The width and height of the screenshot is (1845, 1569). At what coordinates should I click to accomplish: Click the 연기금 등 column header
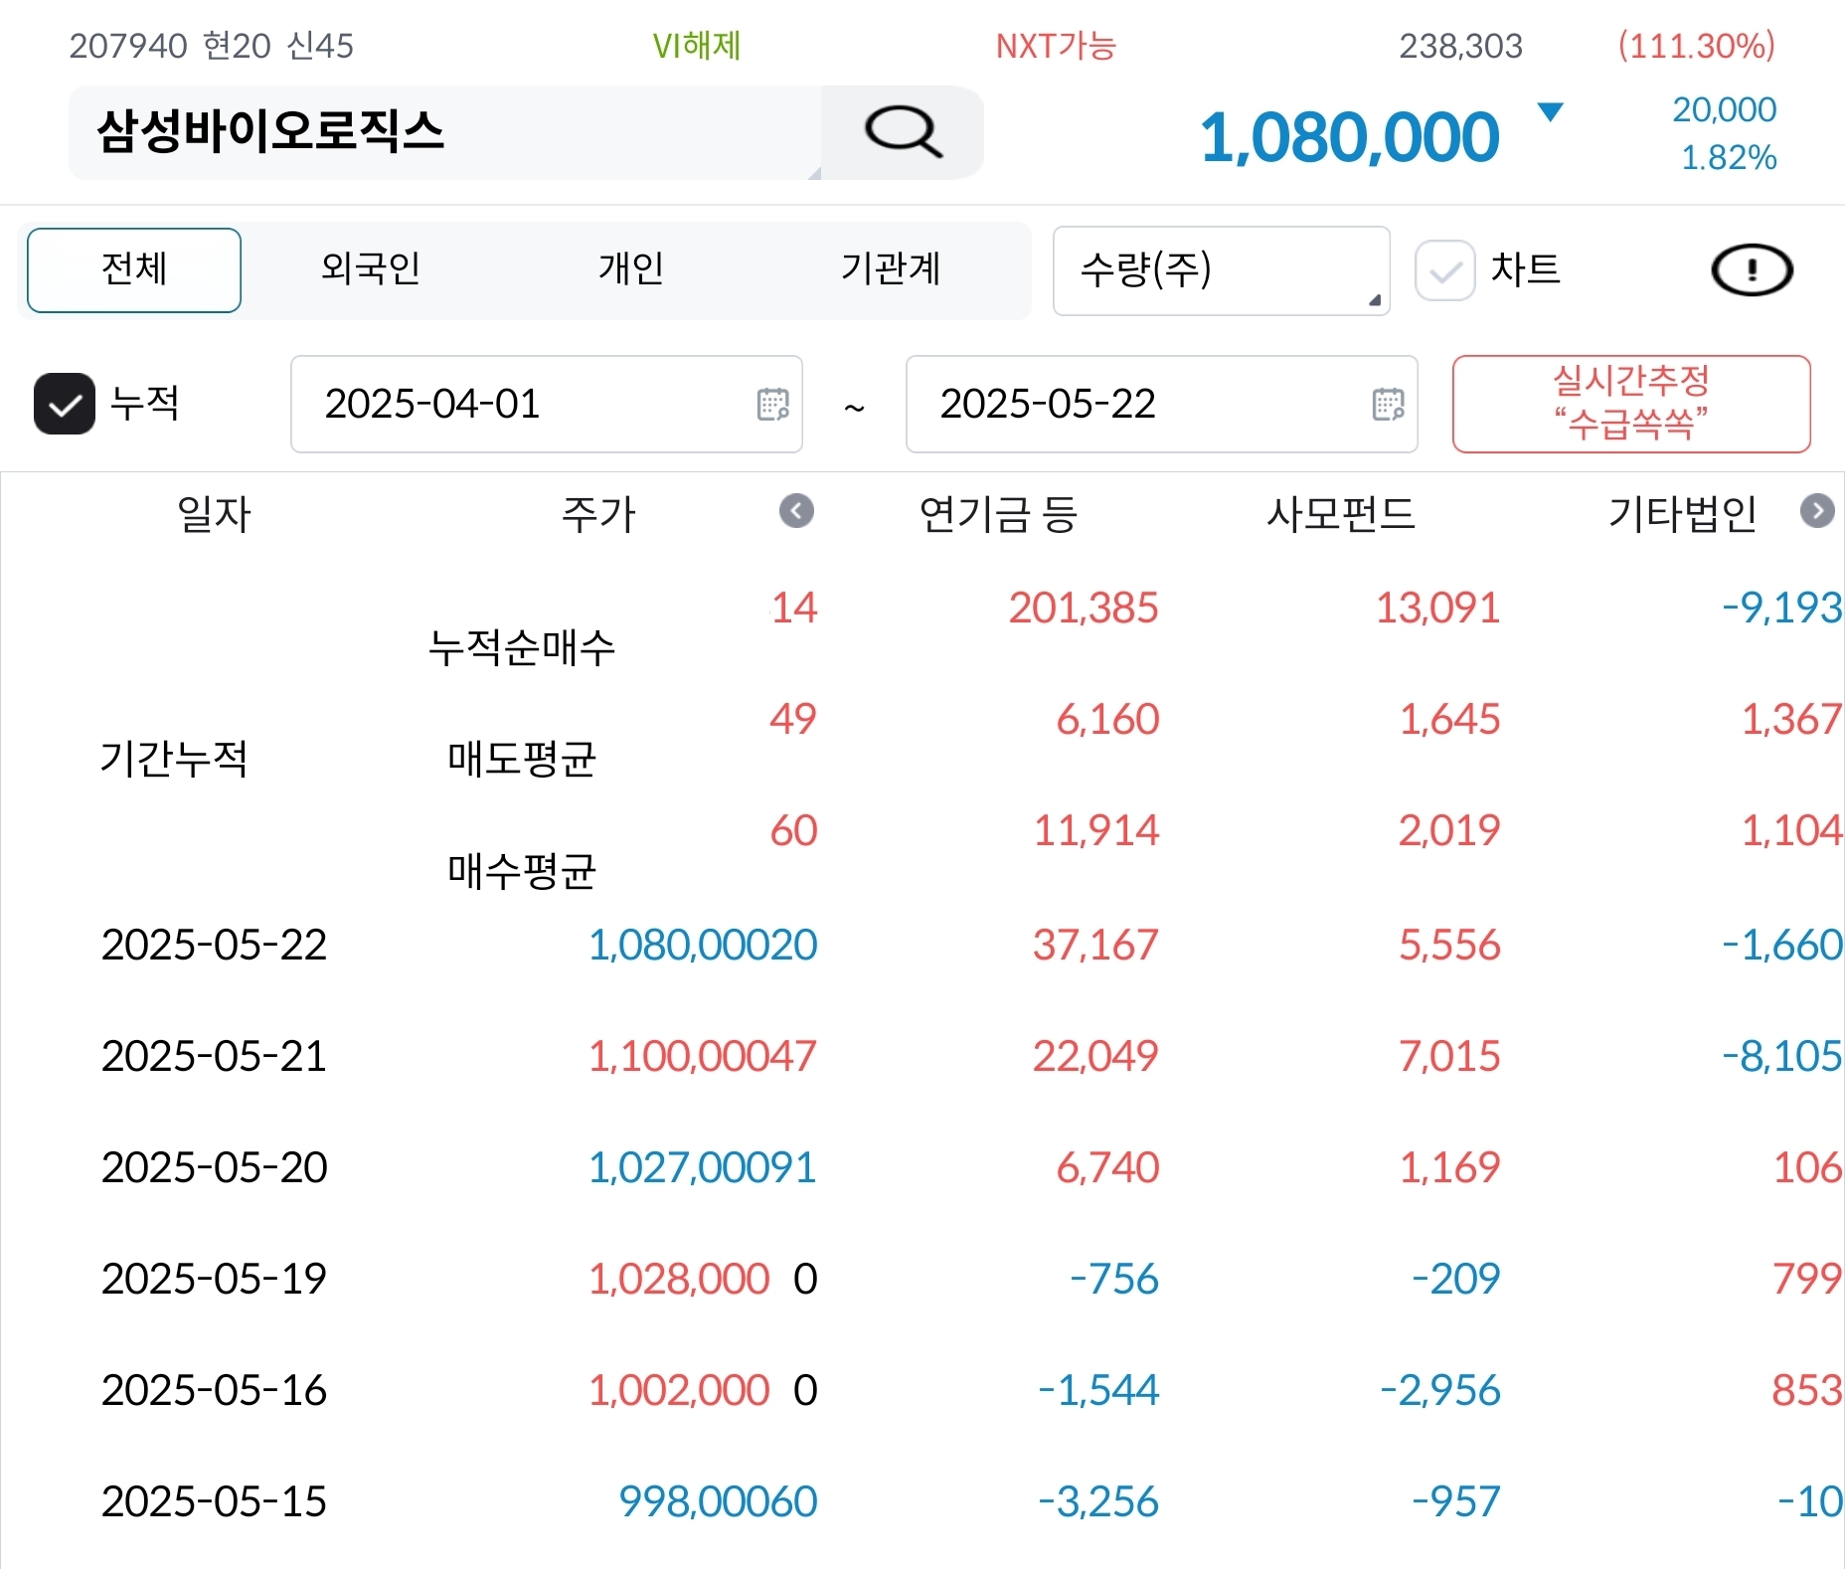[998, 514]
